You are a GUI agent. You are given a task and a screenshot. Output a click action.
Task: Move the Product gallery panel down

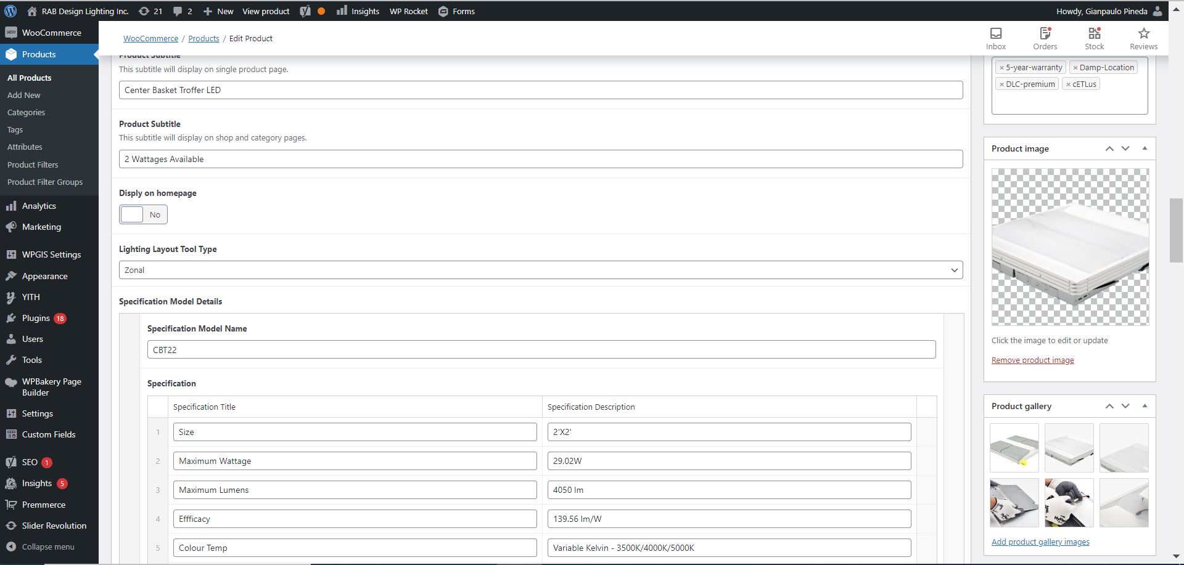1125,406
